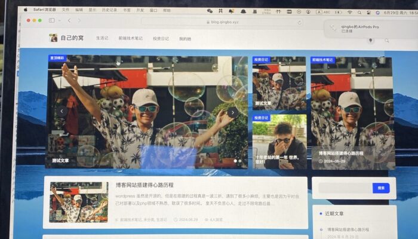Click the Safari address bar
This screenshot has width=418, height=239.
[223, 22]
